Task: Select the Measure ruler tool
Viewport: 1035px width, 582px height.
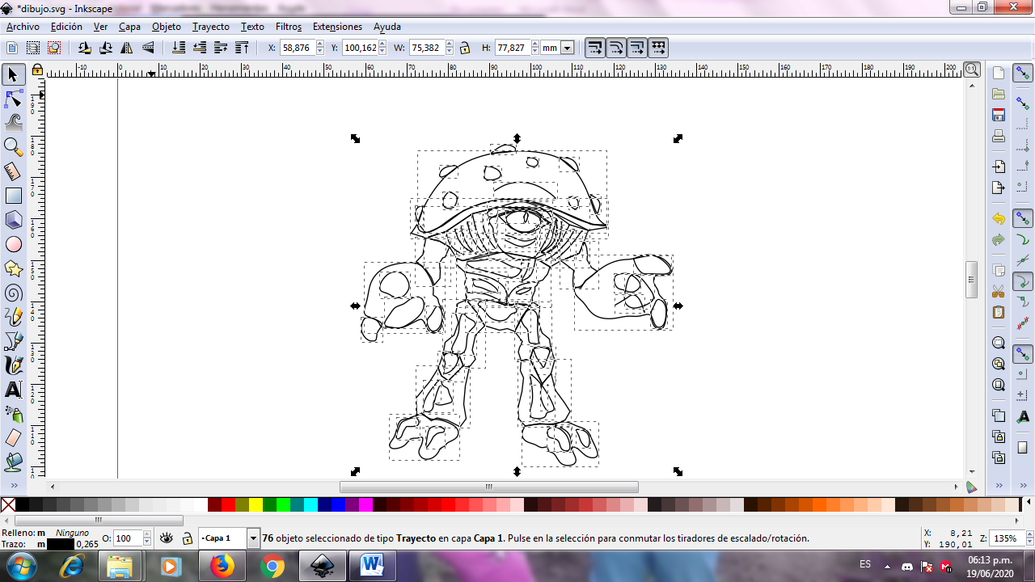Action: tap(13, 171)
